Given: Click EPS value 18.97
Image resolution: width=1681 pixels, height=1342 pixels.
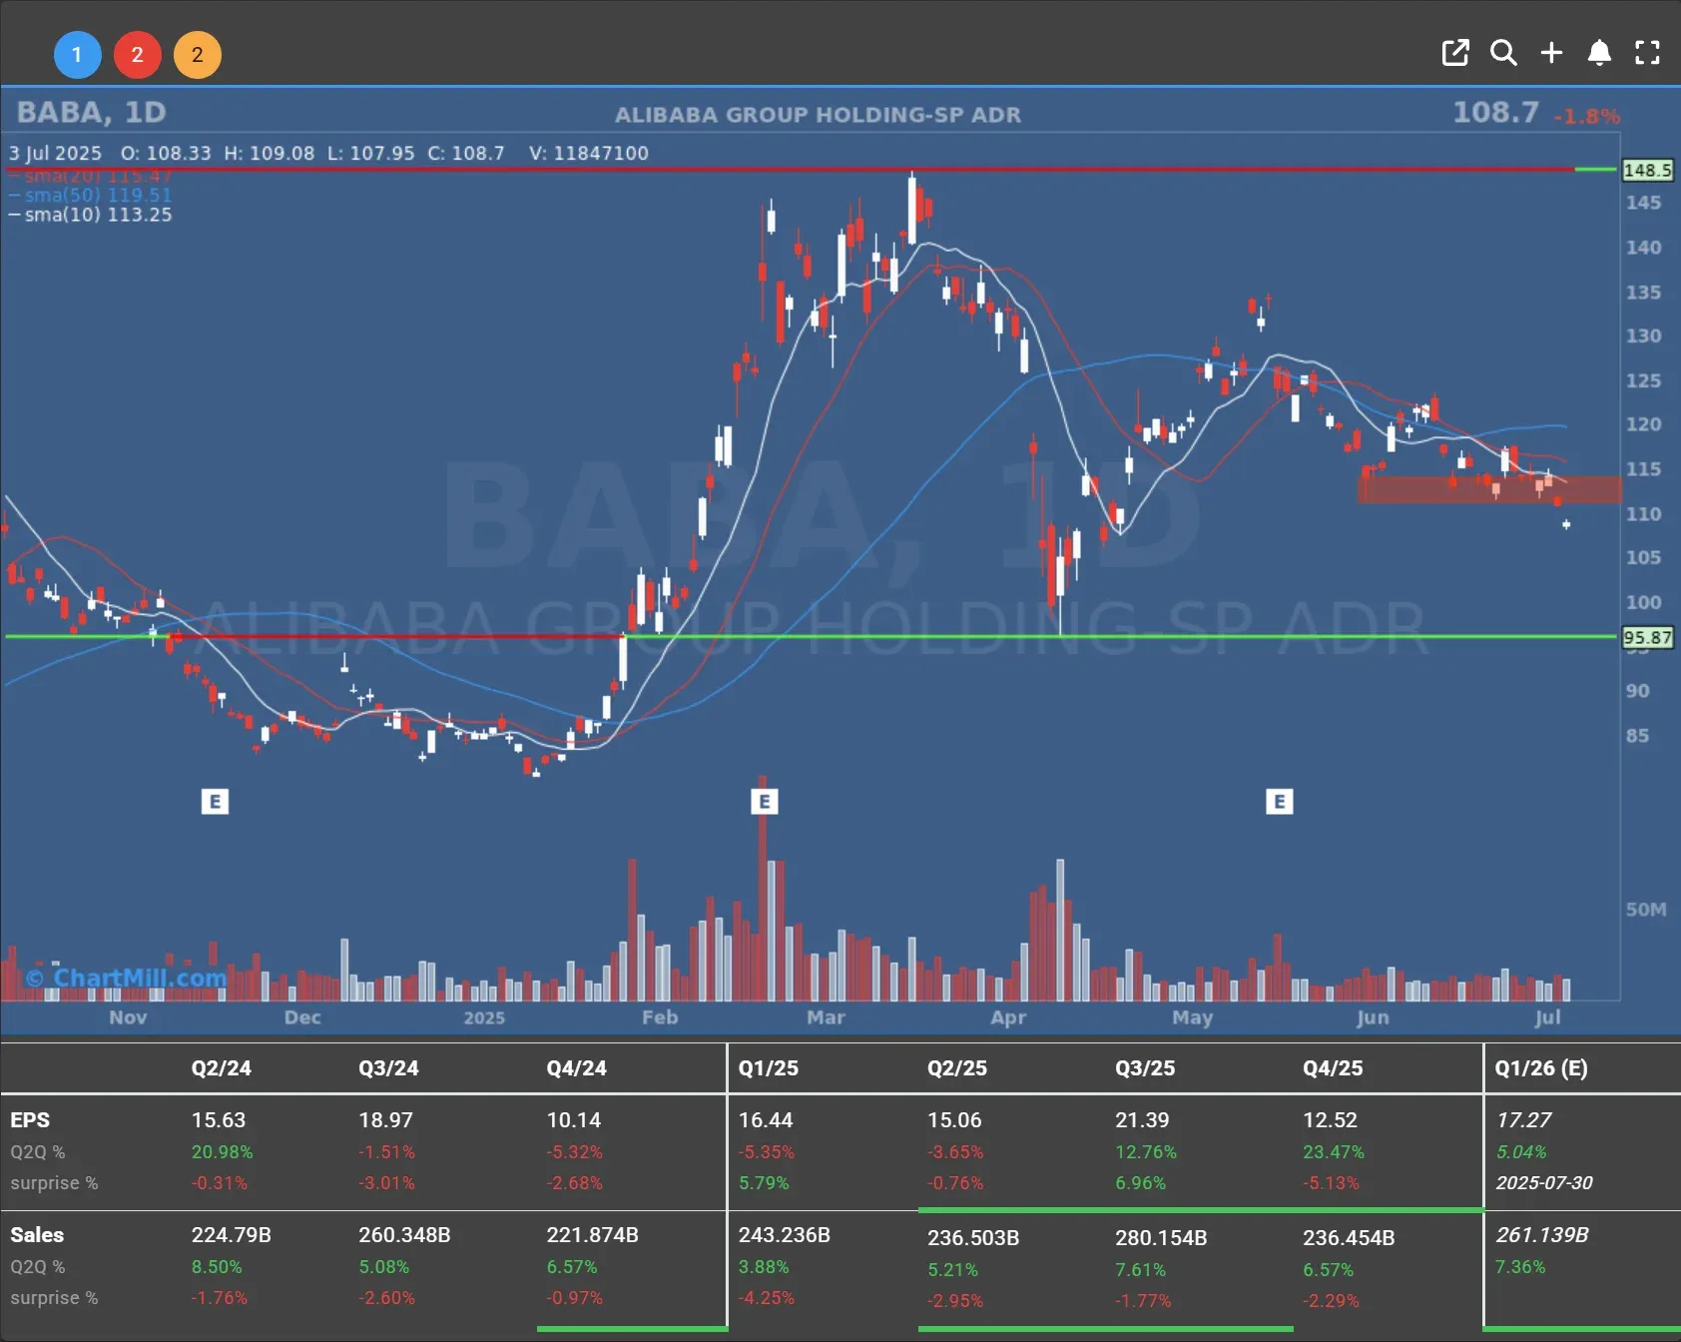Looking at the screenshot, I should click(385, 1120).
